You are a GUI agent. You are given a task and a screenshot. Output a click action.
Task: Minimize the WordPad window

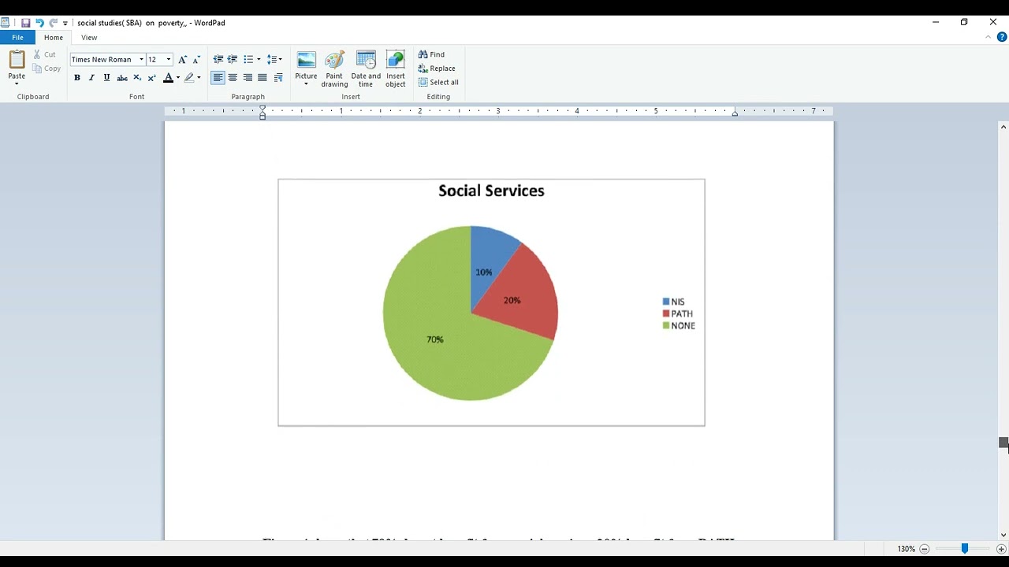coord(936,22)
